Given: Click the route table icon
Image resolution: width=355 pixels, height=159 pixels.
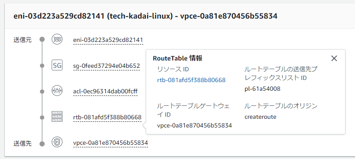Looking at the screenshot, I should 57,117.
